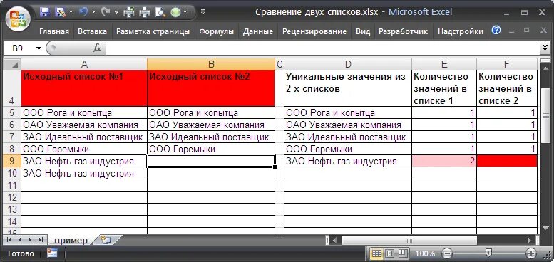
Task: Select cell Исходный список №2
Action: pyautogui.click(x=211, y=88)
